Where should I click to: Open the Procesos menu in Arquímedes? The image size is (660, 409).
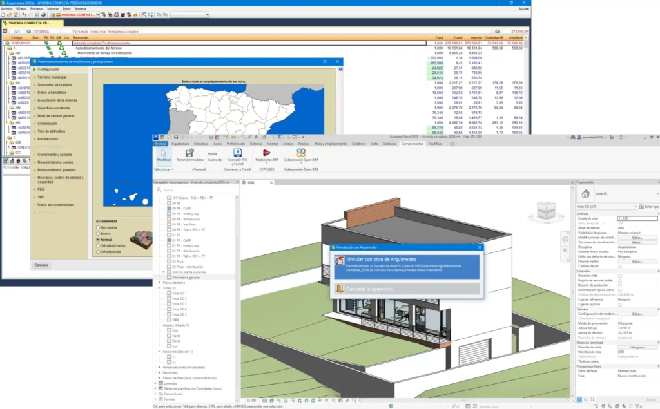point(37,8)
